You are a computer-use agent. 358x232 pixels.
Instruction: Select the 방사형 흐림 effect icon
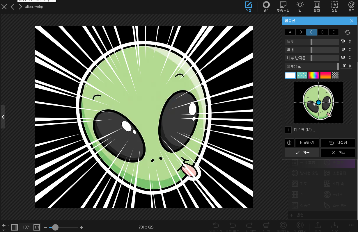pyautogui.click(x=295, y=173)
